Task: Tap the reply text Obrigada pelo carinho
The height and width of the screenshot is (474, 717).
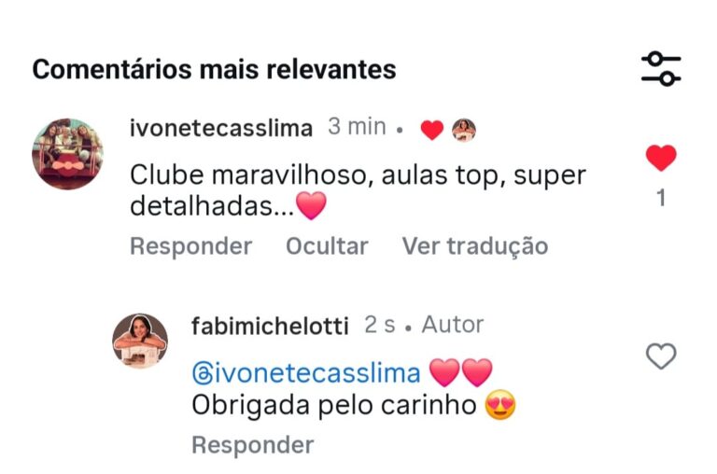Action: (334, 405)
